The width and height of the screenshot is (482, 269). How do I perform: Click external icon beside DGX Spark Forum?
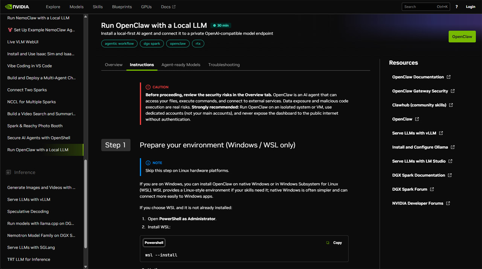coord(432,189)
